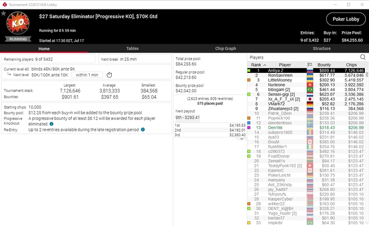Image resolution: width=369 pixels, height=226 pixels.
Task: Click the 1st place payout row
Action: tap(210, 125)
